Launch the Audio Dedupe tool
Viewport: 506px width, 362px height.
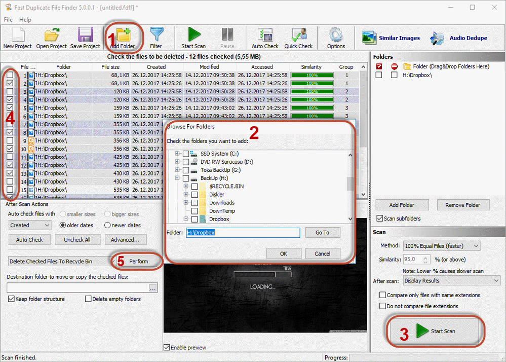[458, 38]
